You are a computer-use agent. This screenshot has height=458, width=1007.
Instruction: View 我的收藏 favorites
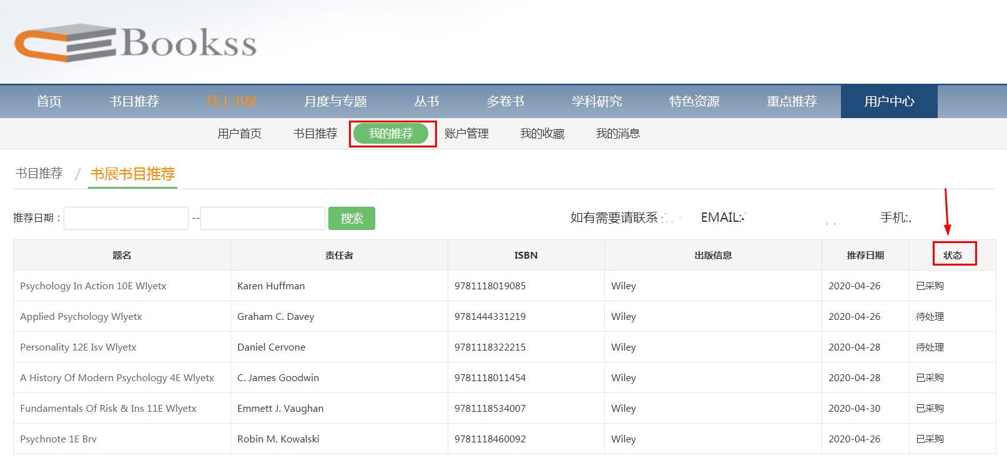pos(542,134)
